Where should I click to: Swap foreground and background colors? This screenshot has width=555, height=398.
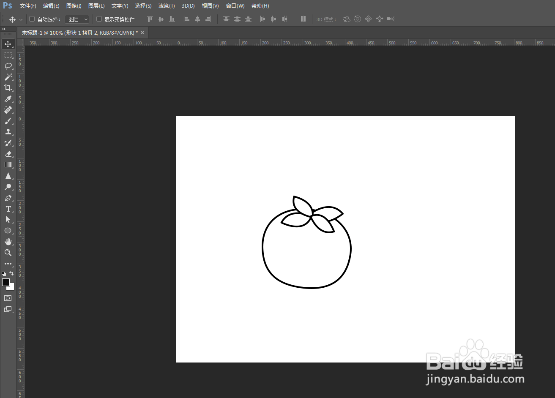pyautogui.click(x=11, y=273)
